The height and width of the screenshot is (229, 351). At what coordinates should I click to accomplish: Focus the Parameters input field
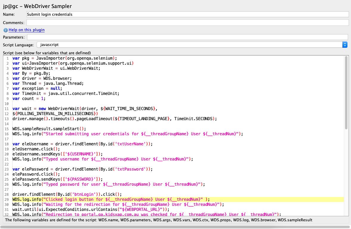point(187,37)
